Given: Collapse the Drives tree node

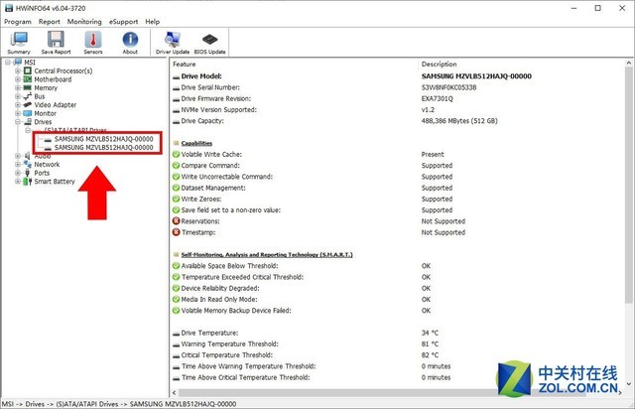Looking at the screenshot, I should pyautogui.click(x=18, y=122).
